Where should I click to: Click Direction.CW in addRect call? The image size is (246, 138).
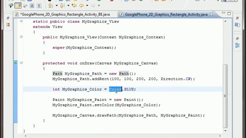coord(176,79)
